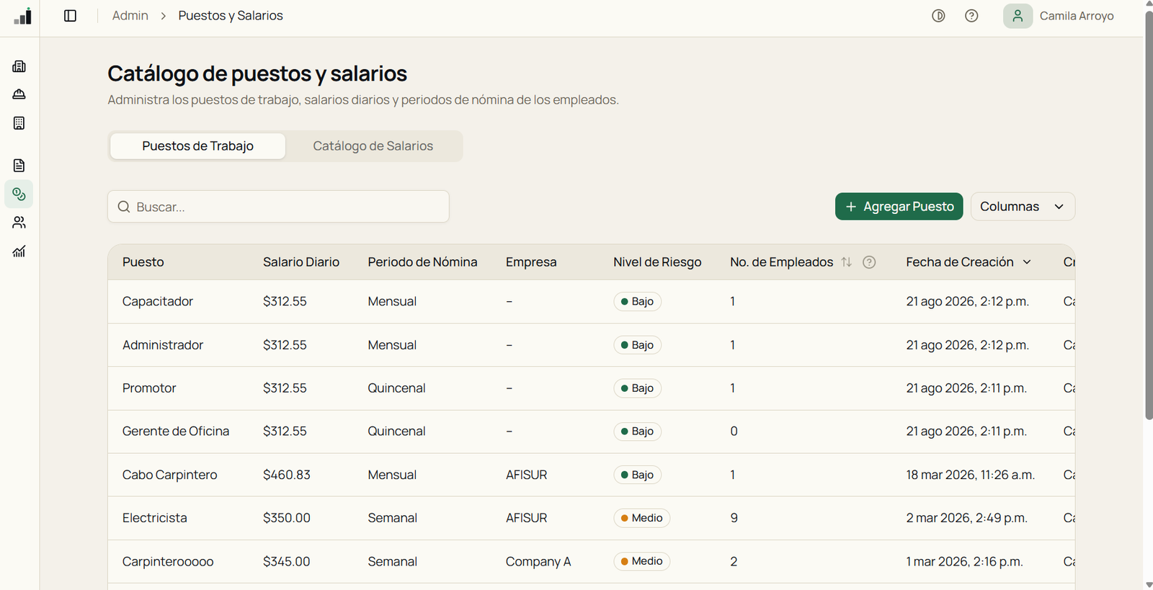Switch to Catálogo de Salarios tab
Screen dimensions: 1153x590
[373, 146]
